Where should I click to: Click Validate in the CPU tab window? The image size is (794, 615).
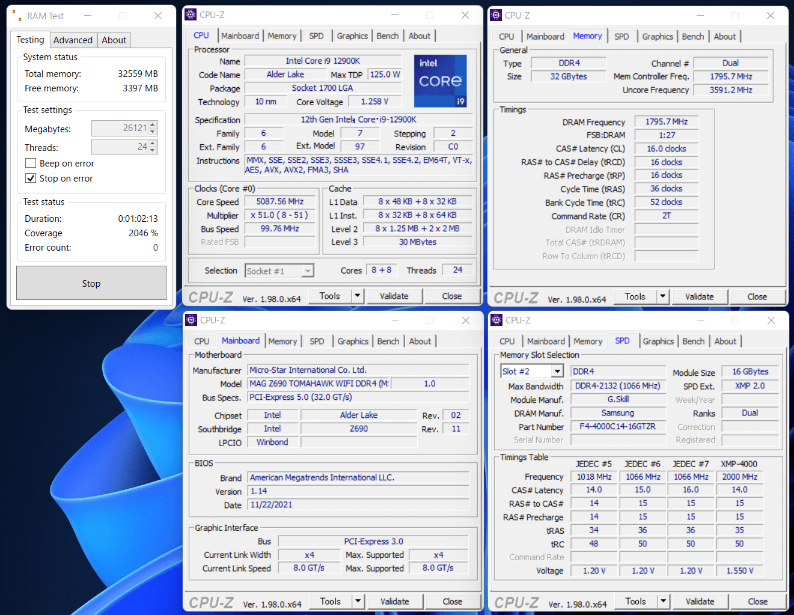(394, 296)
